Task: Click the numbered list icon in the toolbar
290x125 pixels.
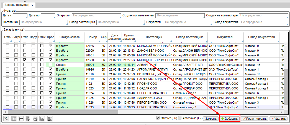Action: [20, 119]
